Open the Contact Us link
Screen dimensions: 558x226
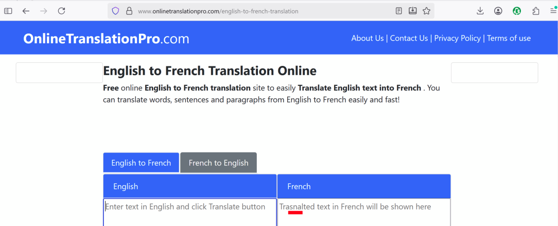(x=409, y=38)
